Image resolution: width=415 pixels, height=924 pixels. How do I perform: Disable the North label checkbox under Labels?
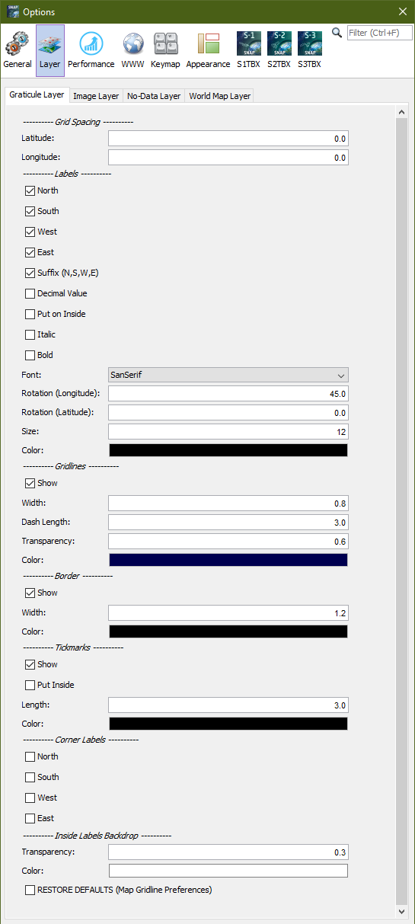tap(30, 190)
